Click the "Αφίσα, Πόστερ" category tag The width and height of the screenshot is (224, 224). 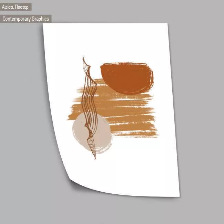(x=16, y=7)
